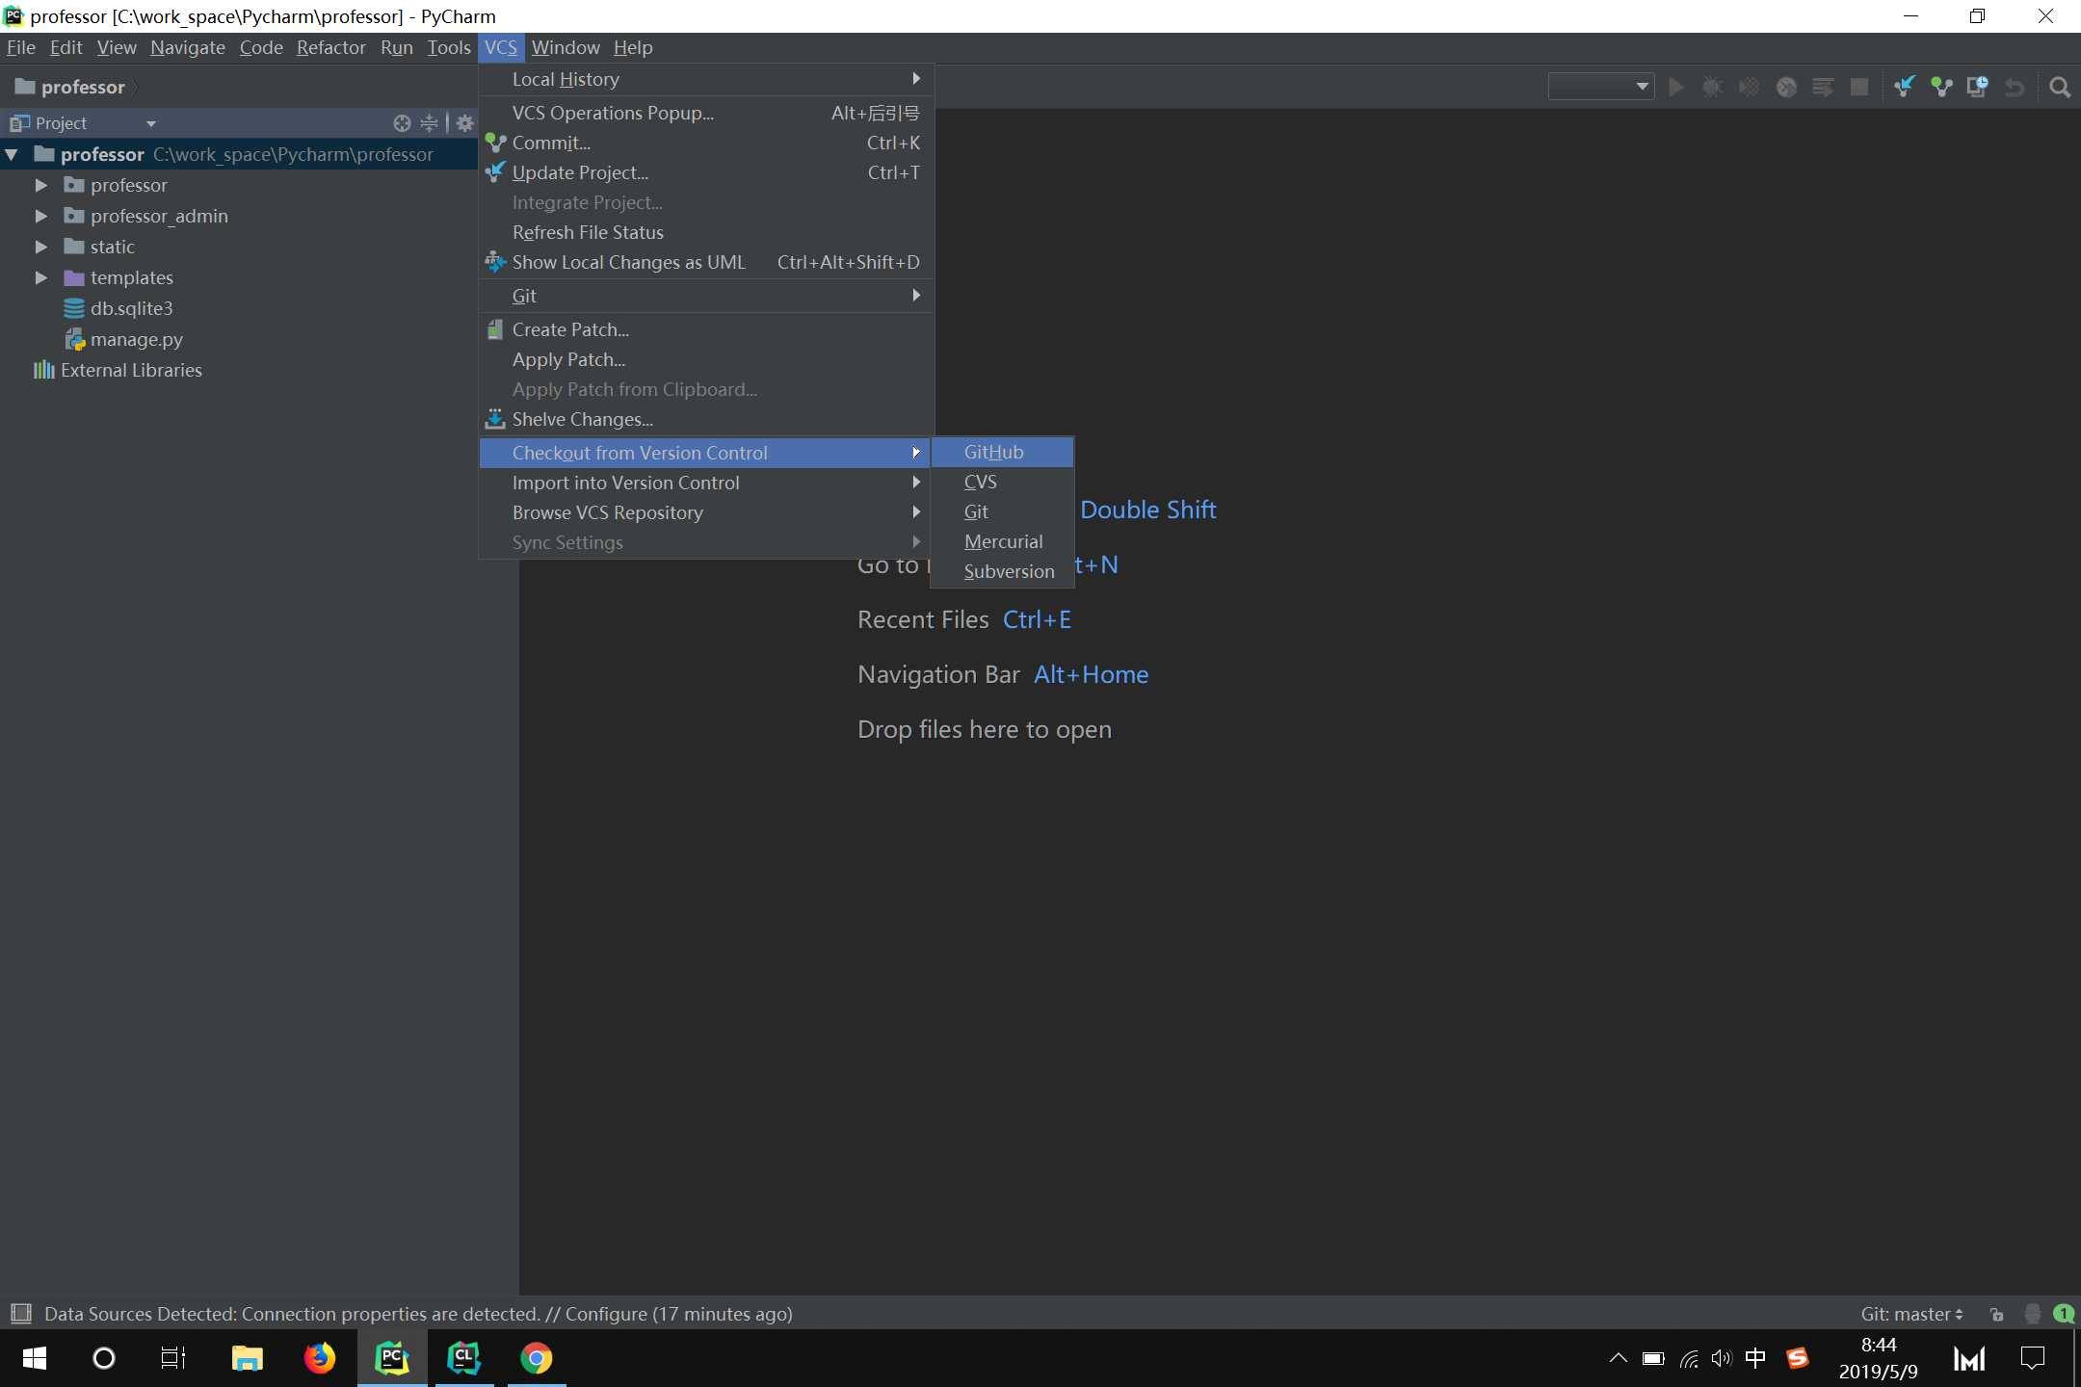Click the Run play toolbar icon
Viewport: 2081px width, 1387px height.
pos(1676,88)
